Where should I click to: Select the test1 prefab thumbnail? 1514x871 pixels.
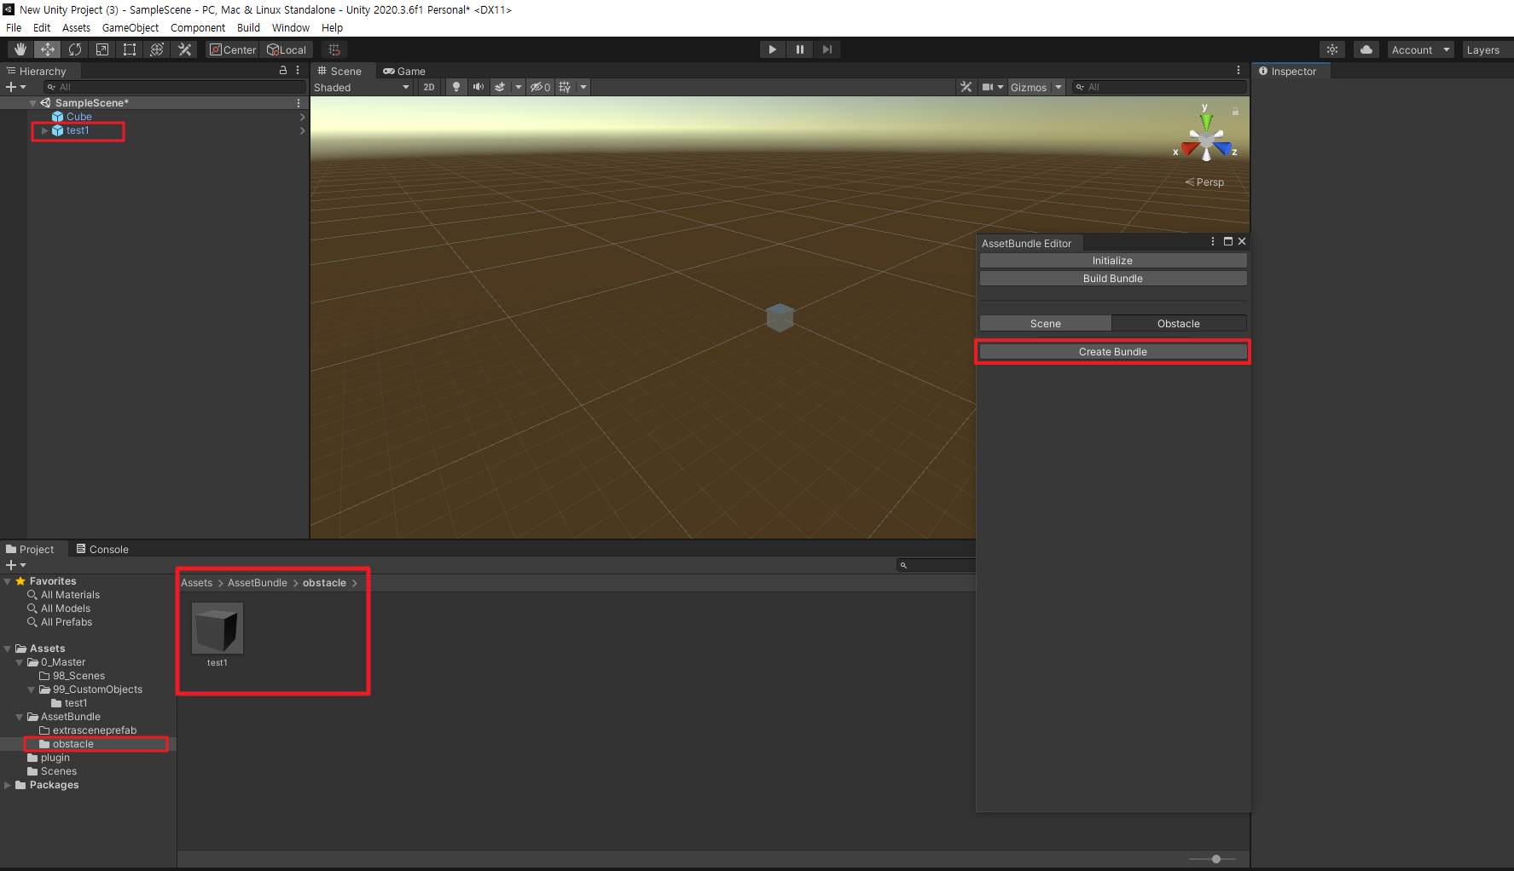coord(218,629)
